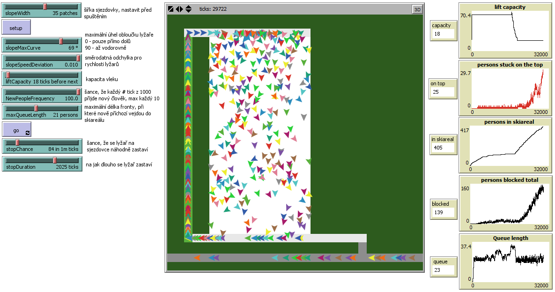Click the slopeWidth slider handle

[x=44, y=7]
